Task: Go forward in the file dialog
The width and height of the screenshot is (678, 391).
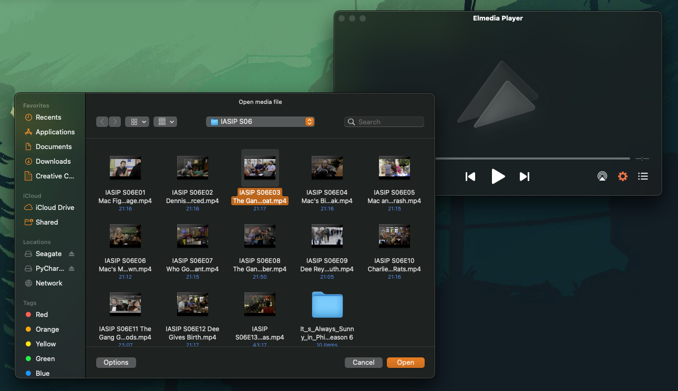Action: [x=115, y=122]
